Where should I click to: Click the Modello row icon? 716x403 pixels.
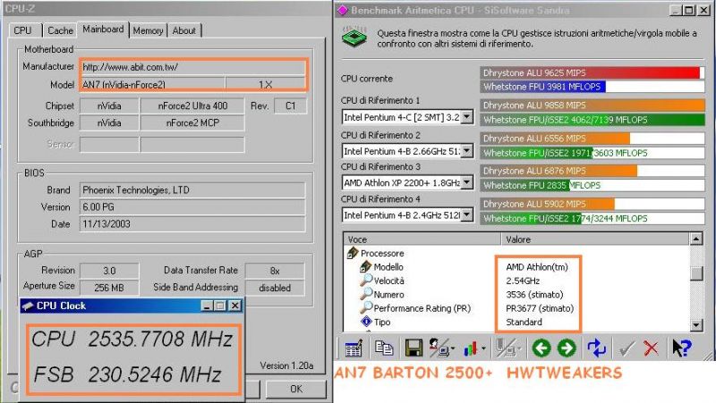366,266
